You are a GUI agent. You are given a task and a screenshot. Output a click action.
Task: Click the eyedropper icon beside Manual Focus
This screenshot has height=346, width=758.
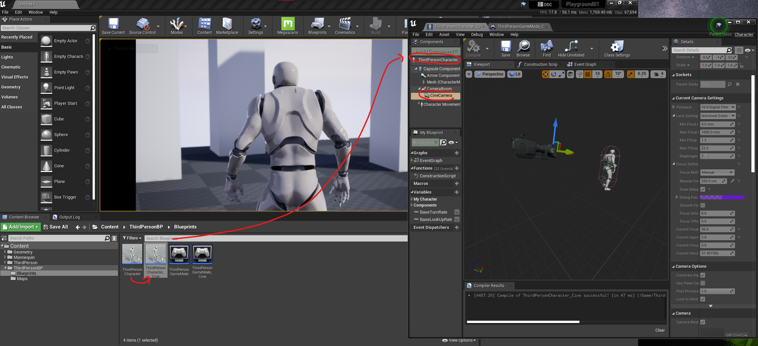pyautogui.click(x=733, y=181)
